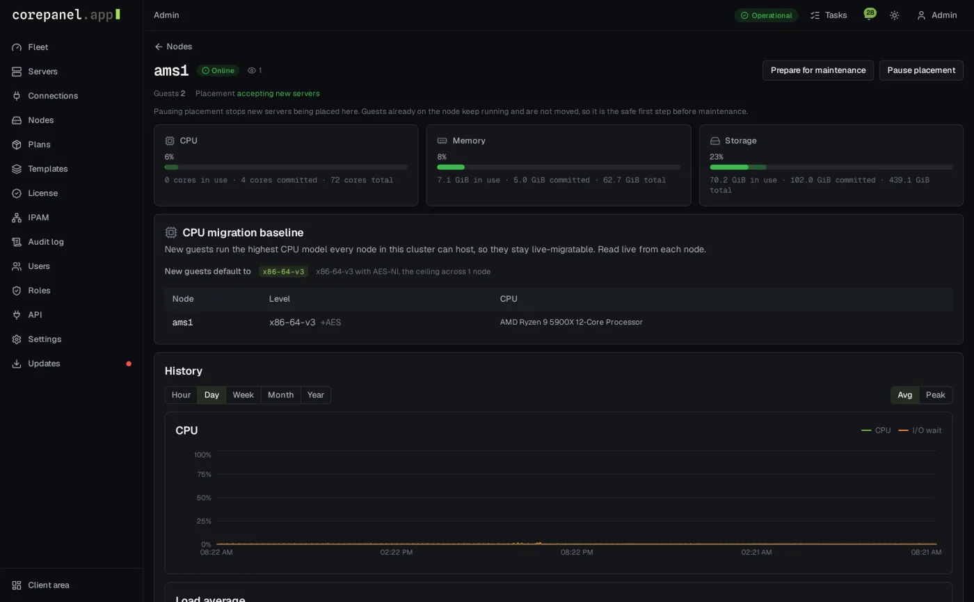Screen dimensions: 974x602
Task: Click the CPU card chip icon
Action: click(x=170, y=140)
